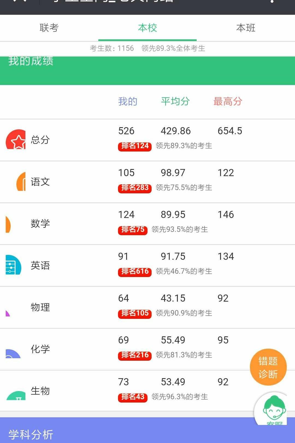Screen dimensions: 295x443
Task: Tap the 我的成绩 green header
Action: tap(31, 62)
